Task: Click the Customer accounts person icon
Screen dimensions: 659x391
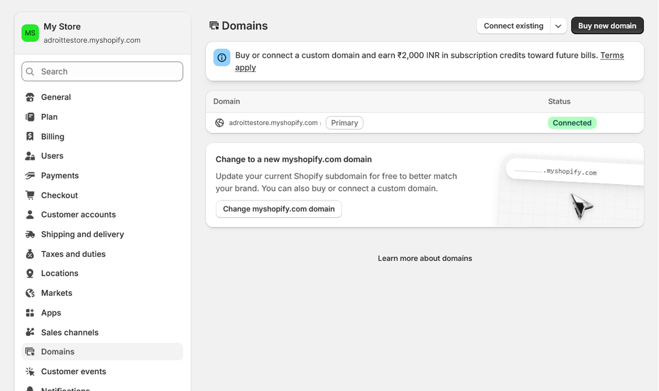Action: coord(30,215)
